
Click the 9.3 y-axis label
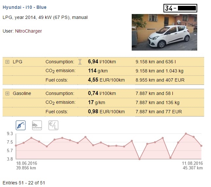[x=10, y=133]
